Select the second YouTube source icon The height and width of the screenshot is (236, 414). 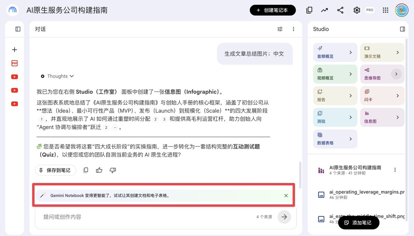(14, 90)
